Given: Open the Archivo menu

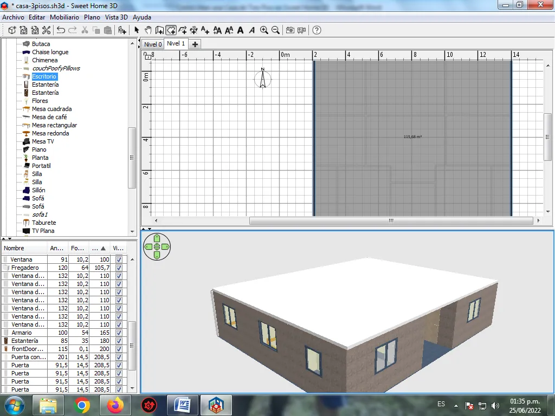Looking at the screenshot, I should coord(13,17).
